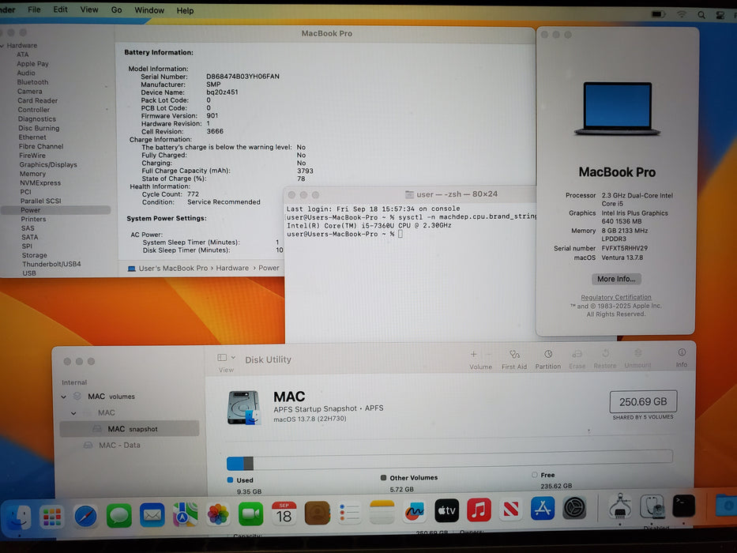737x553 pixels.
Task: Select Graphics/Displays in System Information sidebar
Action: [x=48, y=164]
